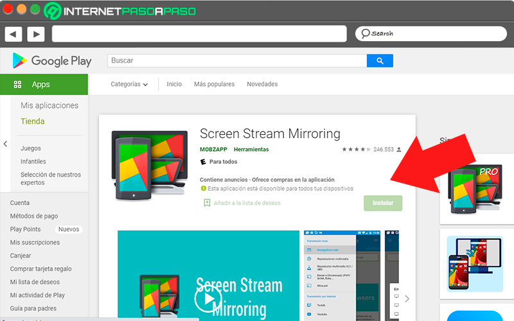Open Infantiles category
Image resolution: width=514 pixels, height=321 pixels.
coord(33,162)
